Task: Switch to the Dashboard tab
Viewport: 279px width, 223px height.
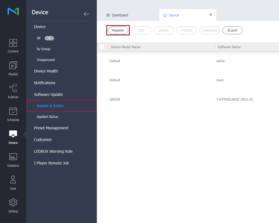Action: 120,15
